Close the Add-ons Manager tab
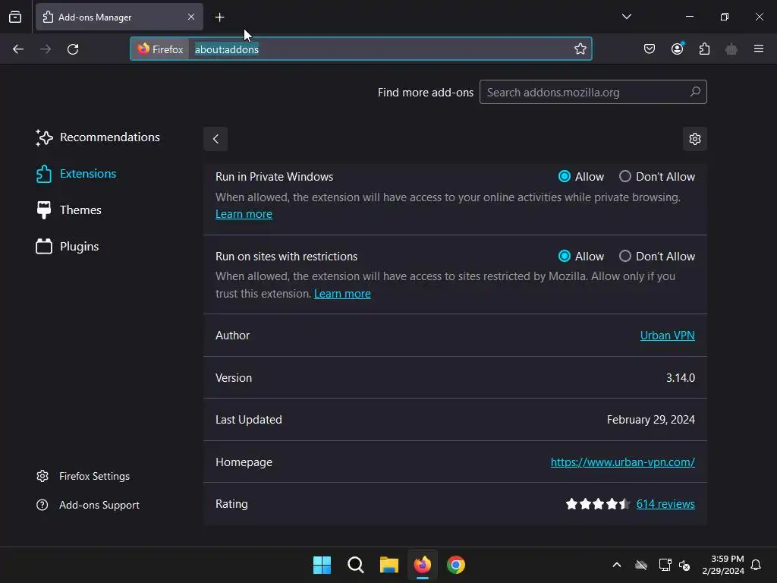This screenshot has height=583, width=777. point(191,17)
